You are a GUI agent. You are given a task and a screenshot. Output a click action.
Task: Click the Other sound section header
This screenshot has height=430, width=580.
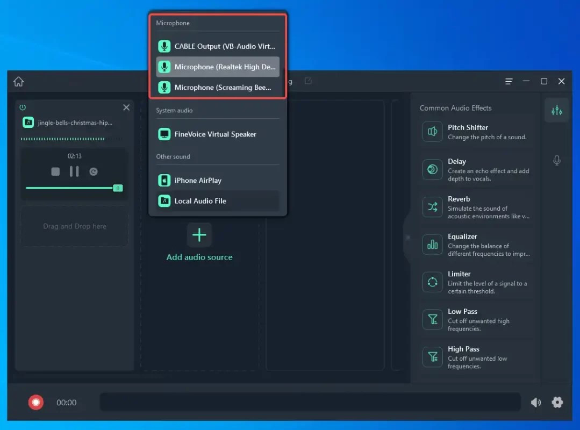[x=173, y=156]
